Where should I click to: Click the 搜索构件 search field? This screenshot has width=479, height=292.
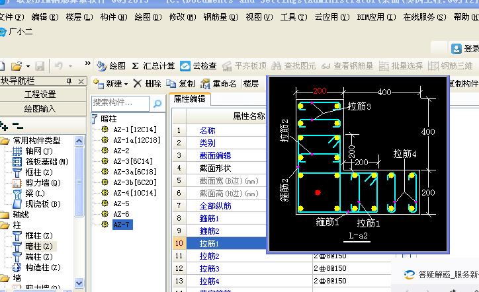[120, 103]
